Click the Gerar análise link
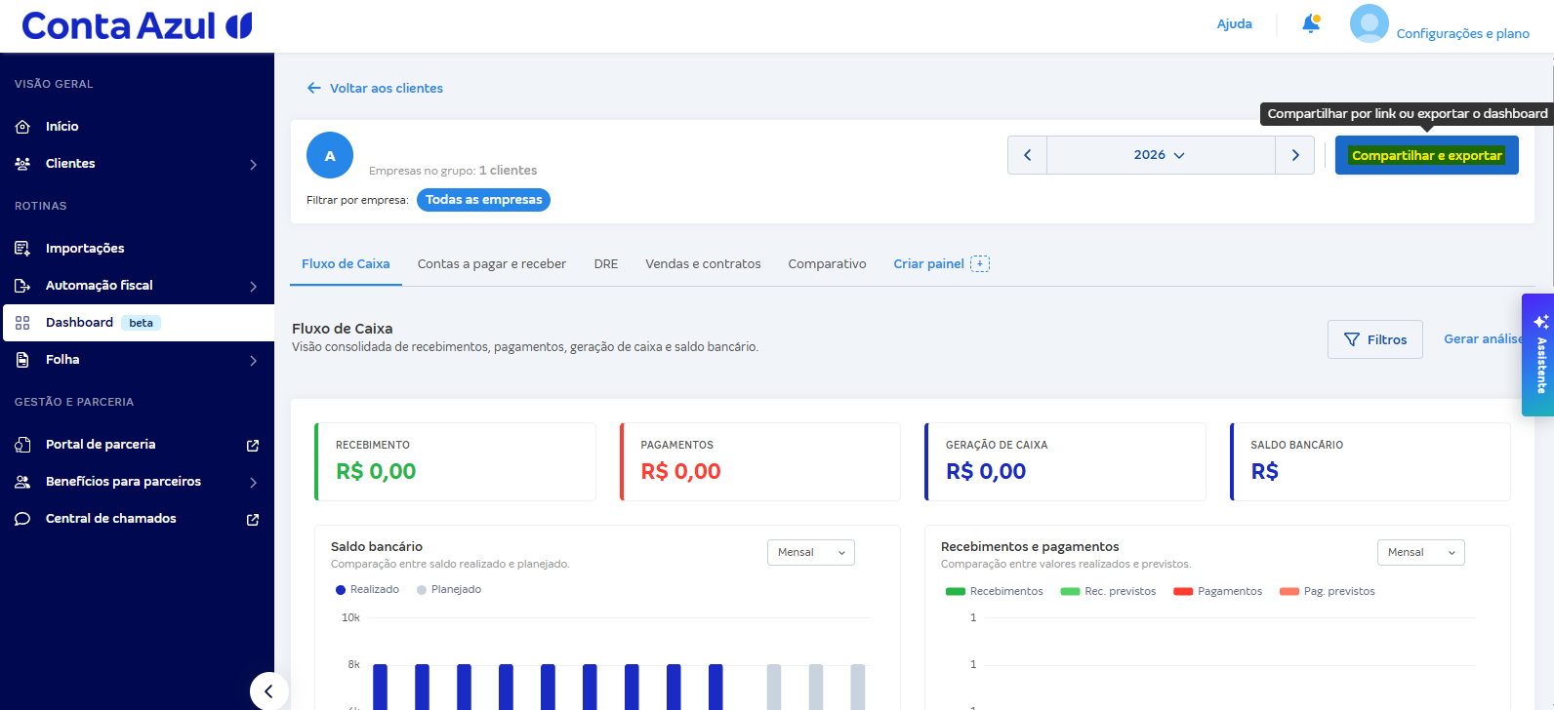 1483,339
